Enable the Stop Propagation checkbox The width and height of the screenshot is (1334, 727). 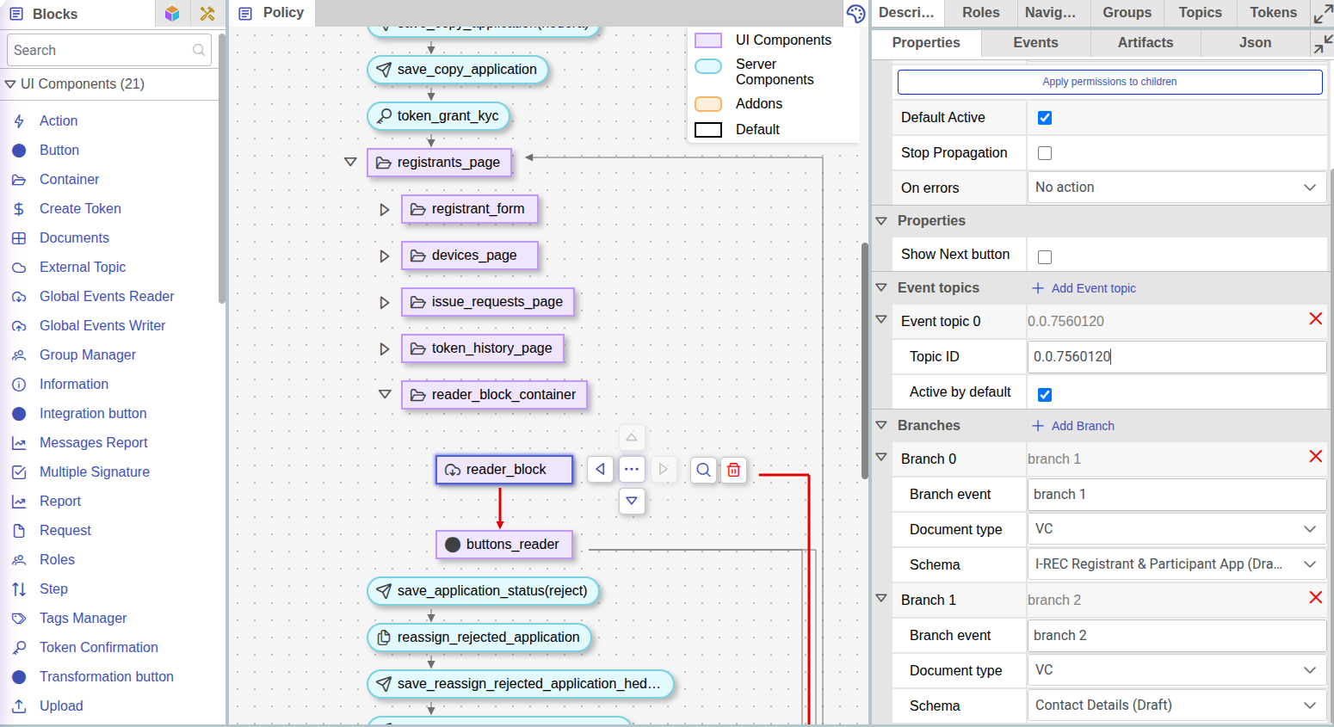click(x=1045, y=153)
